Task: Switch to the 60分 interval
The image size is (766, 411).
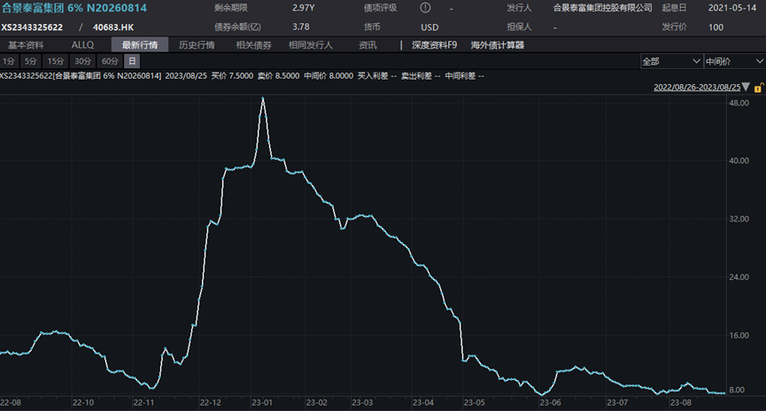Action: pyautogui.click(x=110, y=61)
